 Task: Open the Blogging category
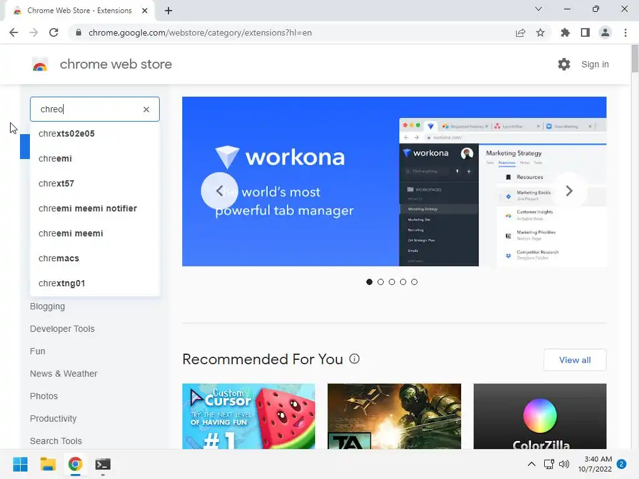pos(47,306)
